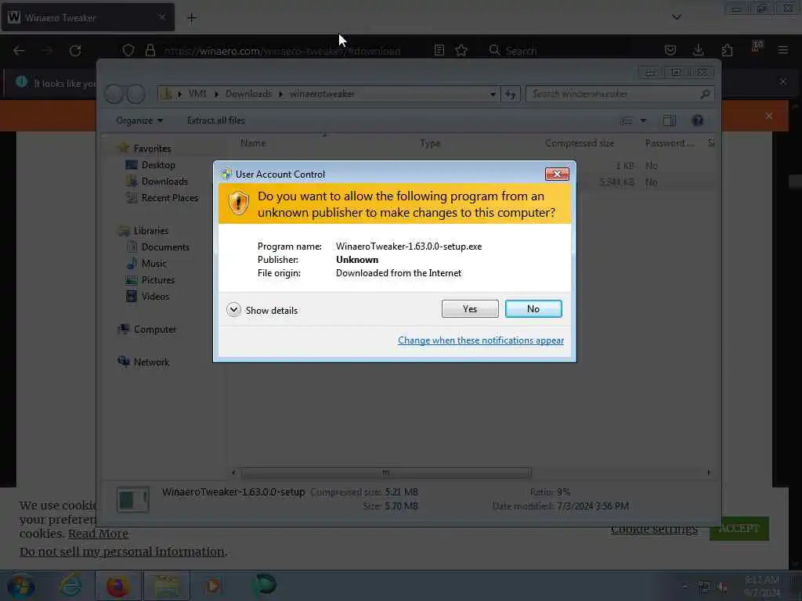Open Firefox extensions puzzle icon
Screen dimensions: 802x601
click(727, 50)
